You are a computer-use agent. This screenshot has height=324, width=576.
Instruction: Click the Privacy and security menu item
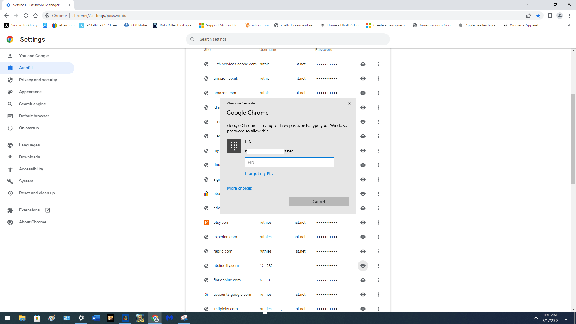[38, 79]
